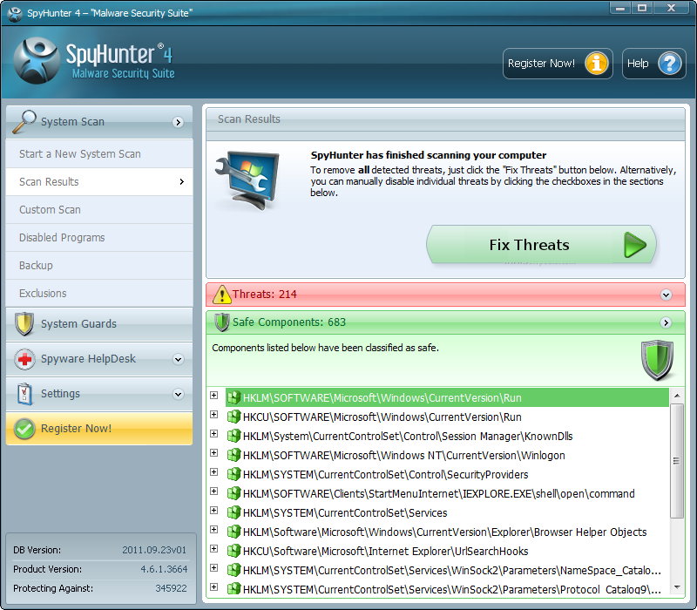Click the orange info icon on Register Now
697x610 pixels.
click(x=596, y=64)
